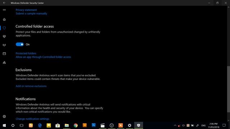
Task: Click the scrollbar up arrow
Action: [x=229, y=7]
